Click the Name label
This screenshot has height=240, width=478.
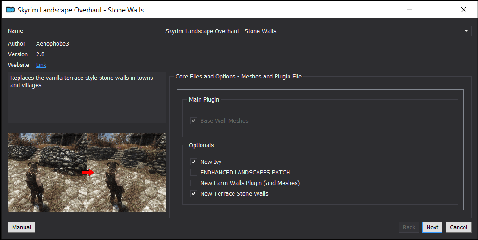pos(16,30)
